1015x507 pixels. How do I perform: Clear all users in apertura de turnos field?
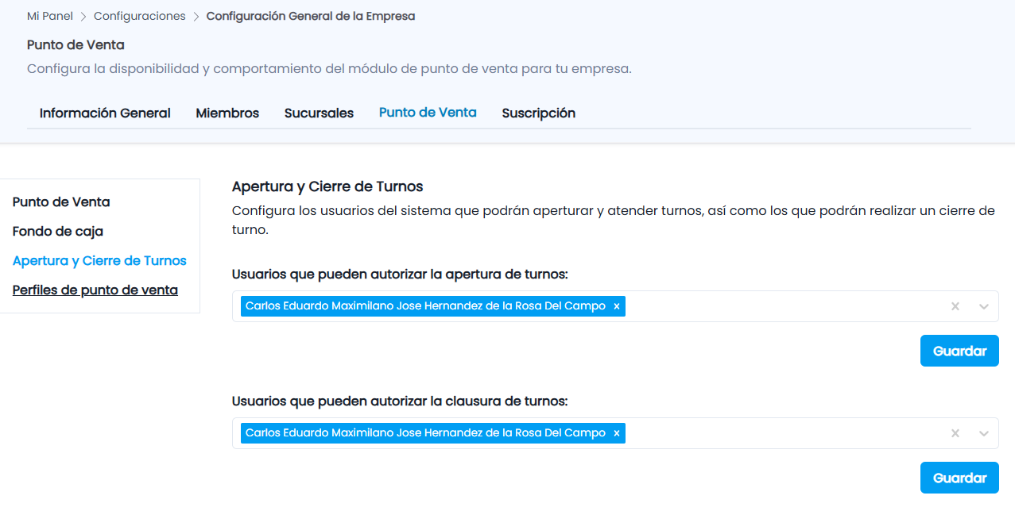pos(955,306)
